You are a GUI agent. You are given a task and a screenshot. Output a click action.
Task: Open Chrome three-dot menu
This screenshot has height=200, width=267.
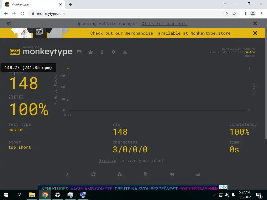(261, 14)
